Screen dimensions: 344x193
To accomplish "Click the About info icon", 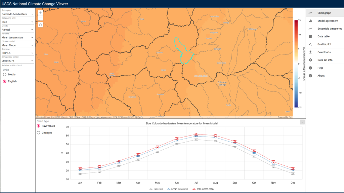I will tap(310, 76).
